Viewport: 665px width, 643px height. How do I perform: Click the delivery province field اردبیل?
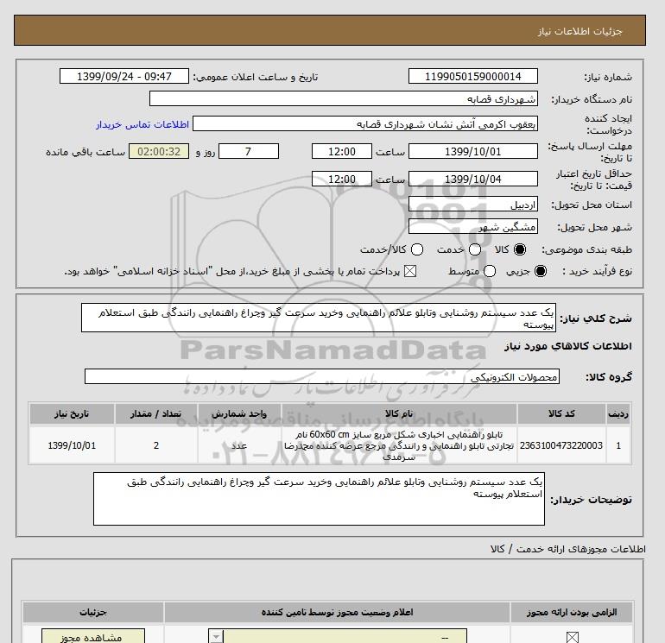click(473, 205)
